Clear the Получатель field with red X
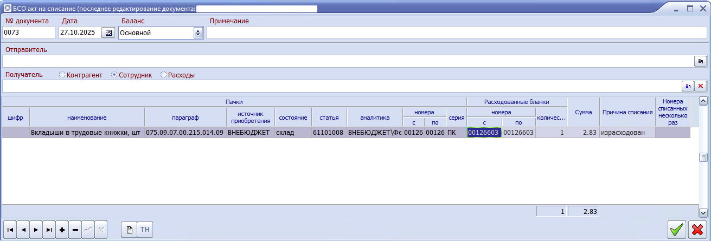 (700, 86)
